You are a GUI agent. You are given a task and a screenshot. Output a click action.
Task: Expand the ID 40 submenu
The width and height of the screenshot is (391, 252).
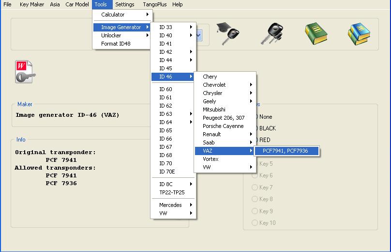pyautogui.click(x=173, y=35)
